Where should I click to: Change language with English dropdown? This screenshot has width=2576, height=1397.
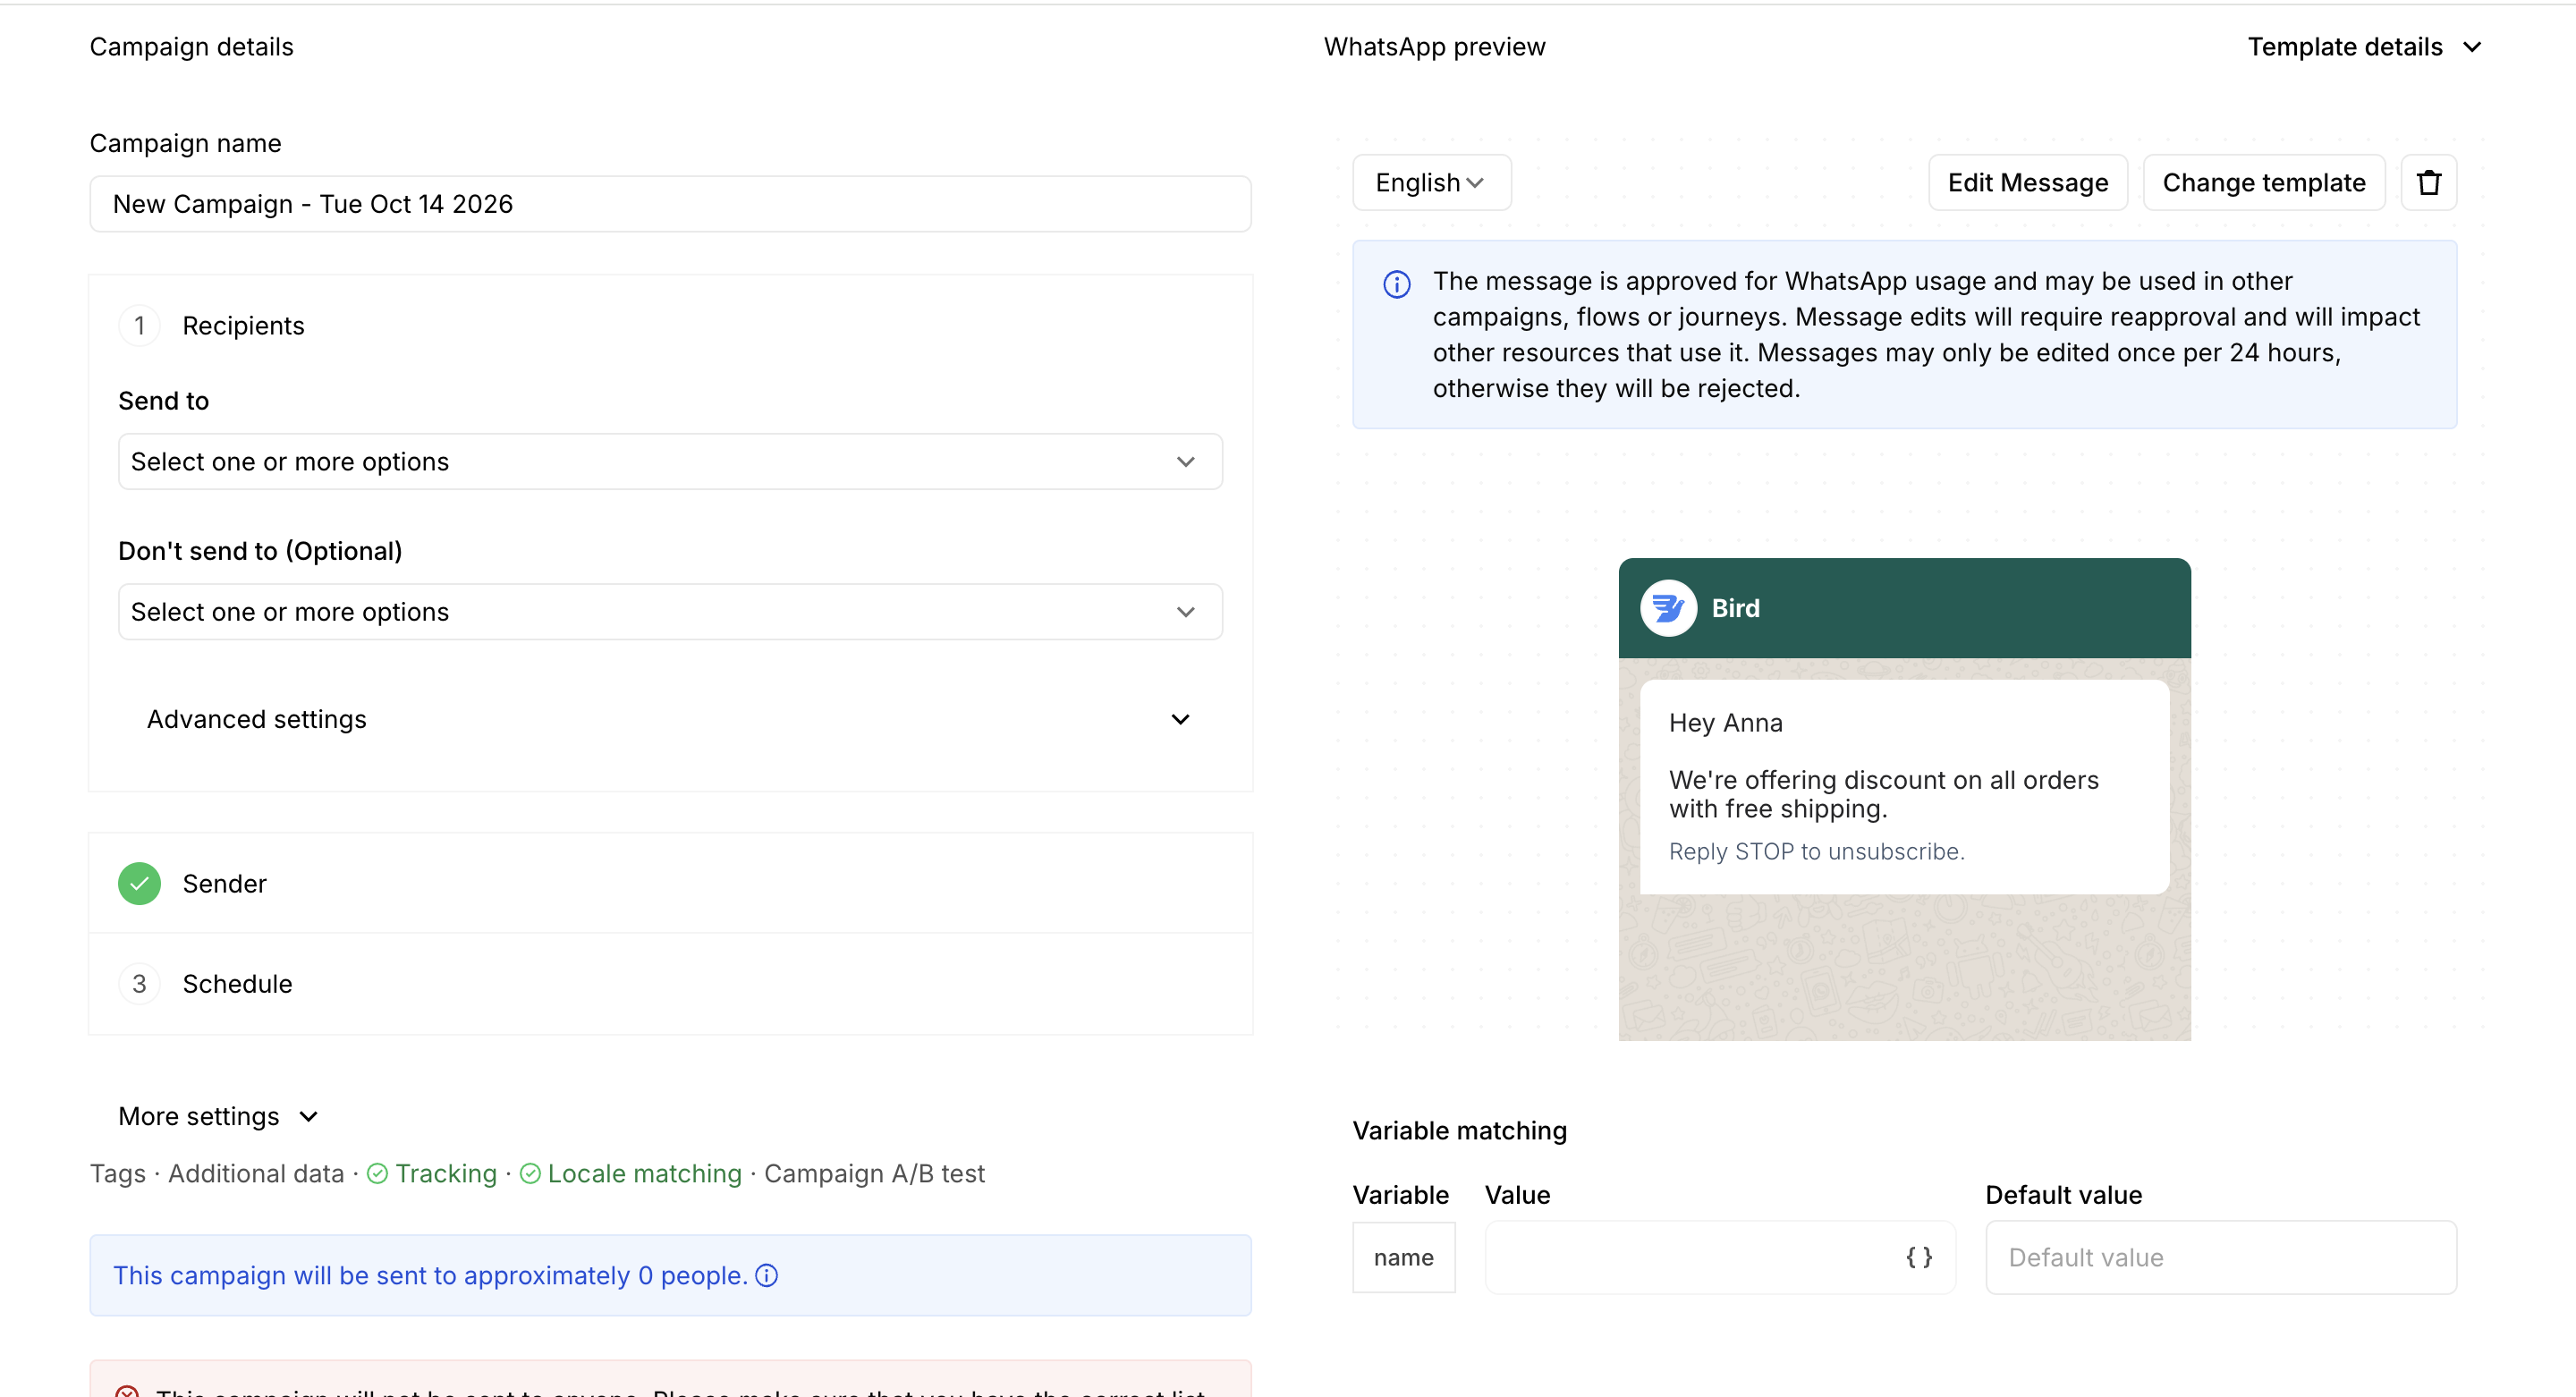[1430, 183]
